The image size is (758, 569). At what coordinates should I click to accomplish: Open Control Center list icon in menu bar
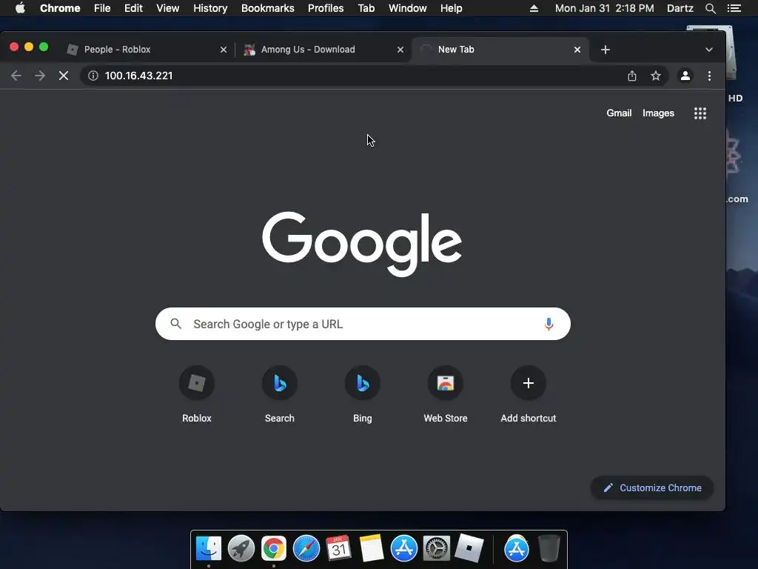click(x=734, y=8)
